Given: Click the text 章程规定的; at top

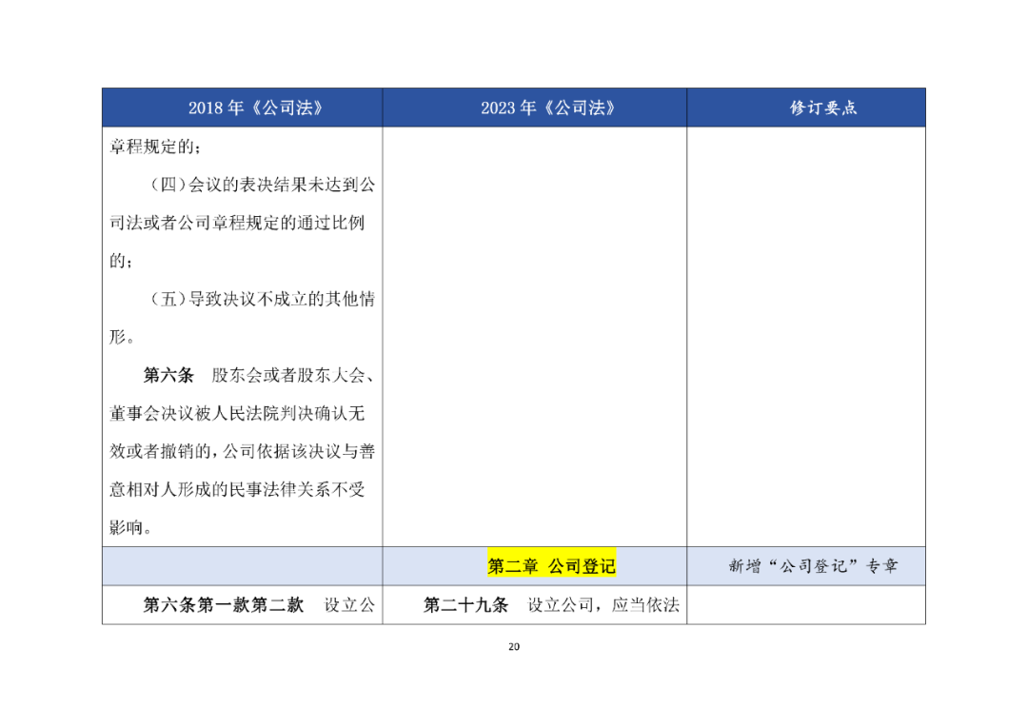Looking at the screenshot, I should click(x=155, y=147).
